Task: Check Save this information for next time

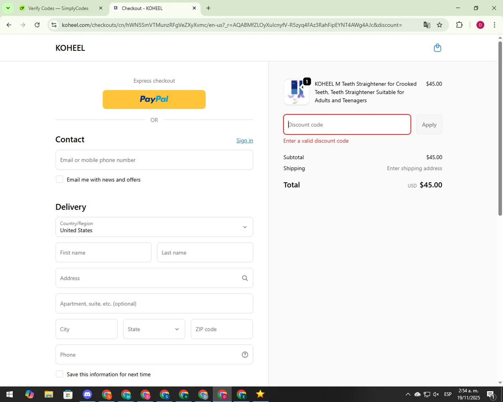Action: [59, 374]
